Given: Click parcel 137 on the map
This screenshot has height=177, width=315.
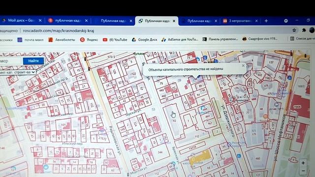Looking at the screenshot, I should coord(271,62).
